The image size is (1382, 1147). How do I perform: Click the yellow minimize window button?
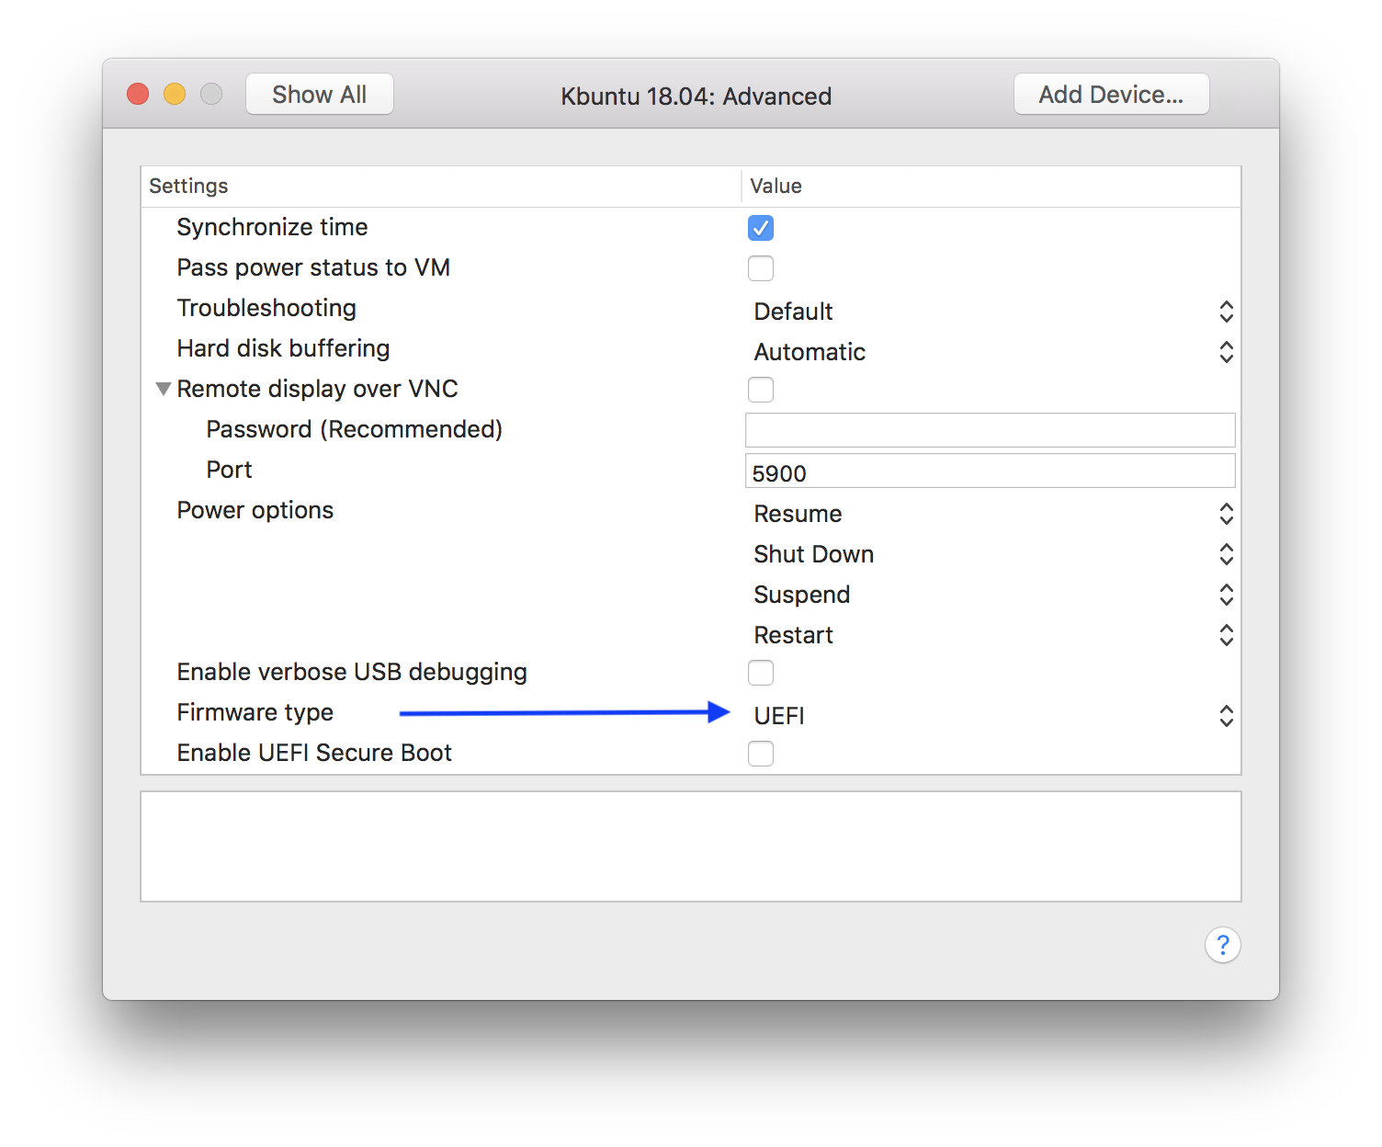175,95
